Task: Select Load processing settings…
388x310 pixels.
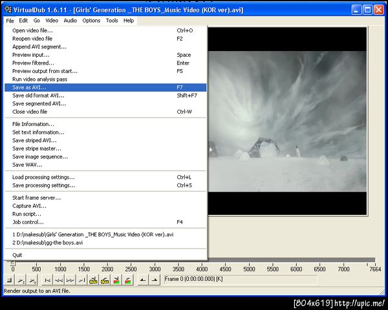Action: pyautogui.click(x=105, y=177)
